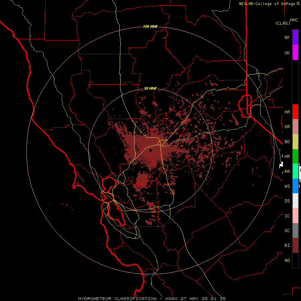Click the ND legend label
The width and height of the screenshot is (301, 301).
point(287,261)
